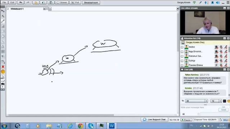Viewport: 230px width, 129px height.
Task: Open the hamburger menu at top right
Action: click(228, 3)
